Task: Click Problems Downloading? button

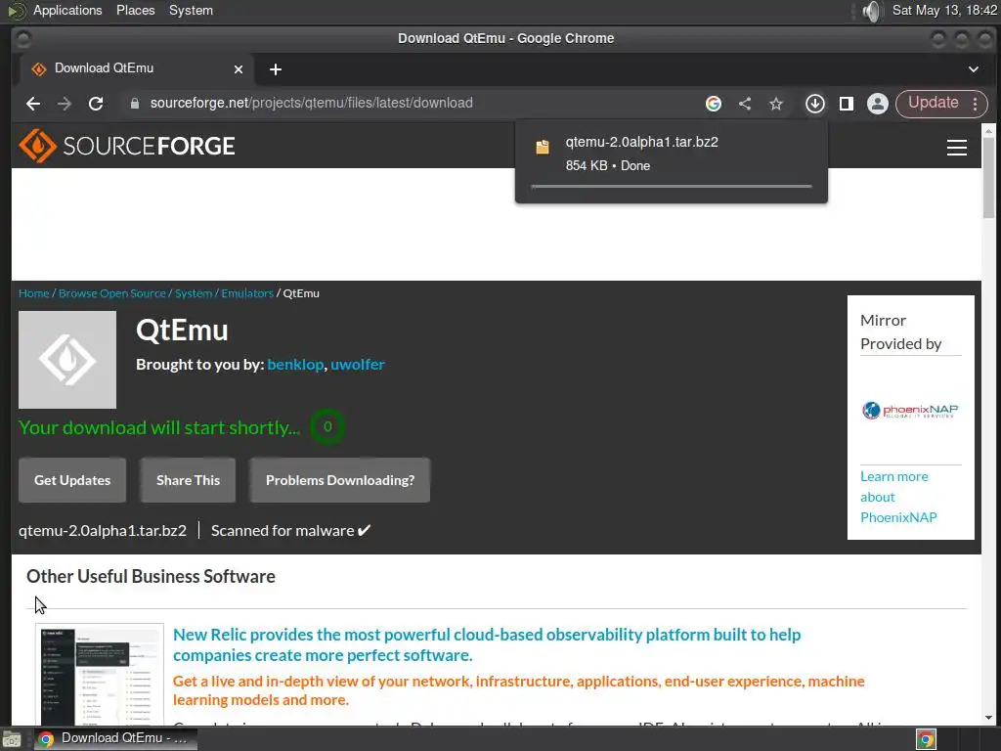Action: coord(339,480)
